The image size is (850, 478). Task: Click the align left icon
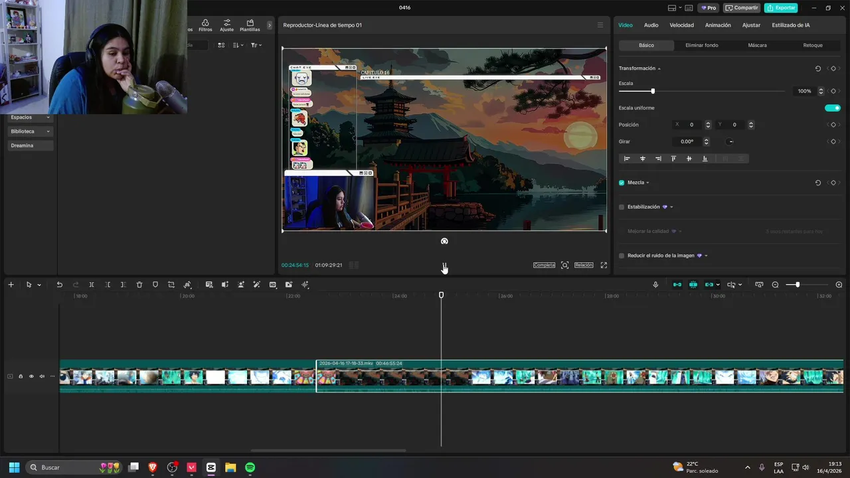point(627,159)
